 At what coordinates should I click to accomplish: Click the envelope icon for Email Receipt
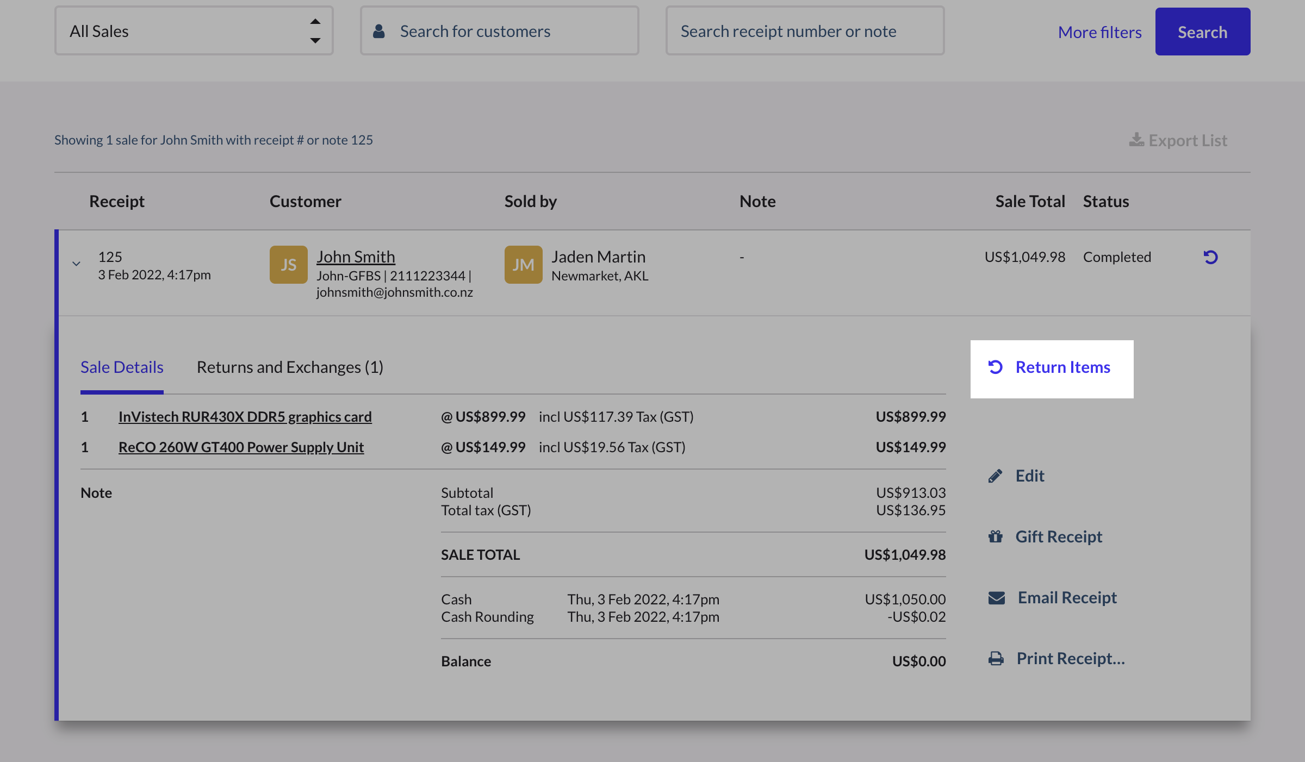coord(996,598)
